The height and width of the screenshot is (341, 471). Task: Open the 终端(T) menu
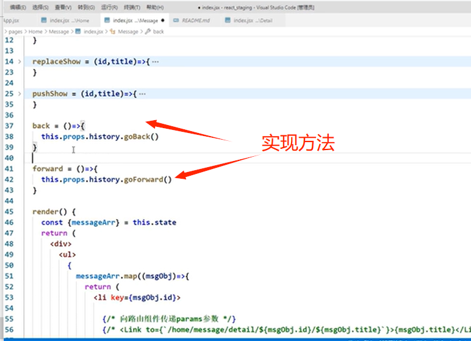click(132, 7)
